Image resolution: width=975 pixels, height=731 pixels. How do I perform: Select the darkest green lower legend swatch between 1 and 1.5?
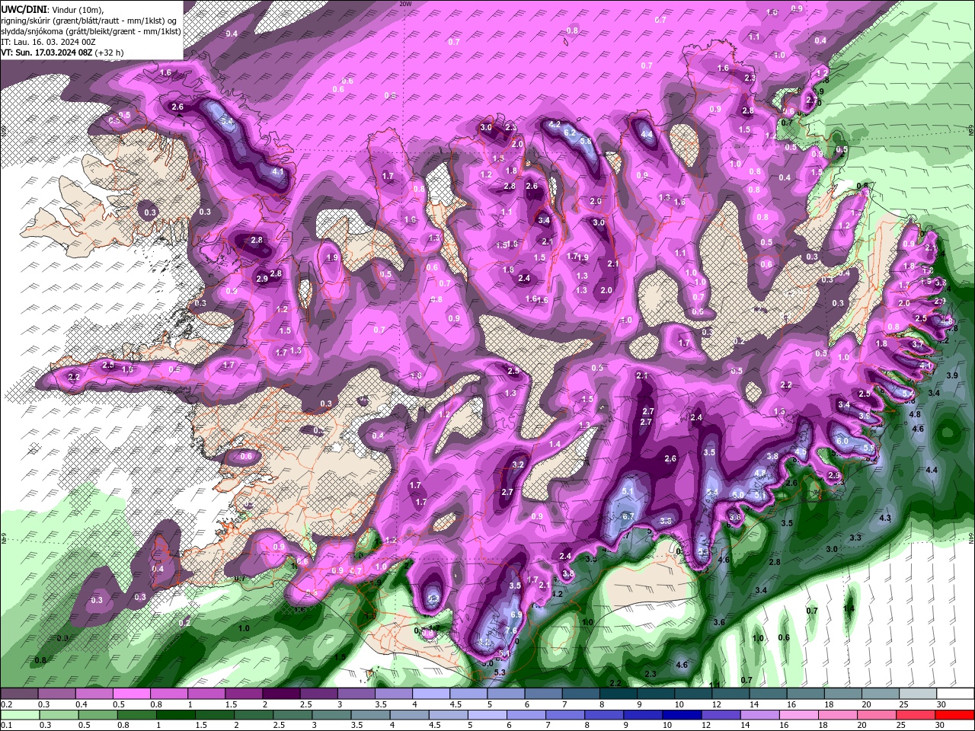pos(176,715)
